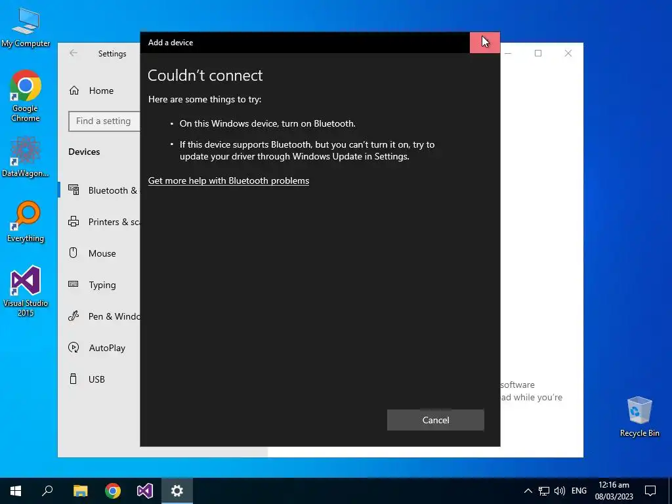Open the notification action center

pyautogui.click(x=650, y=491)
